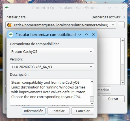The height and width of the screenshot is (121, 130).
Task: Click the main window list scrollbar up arrow
Action: pyautogui.click(x=123, y=40)
